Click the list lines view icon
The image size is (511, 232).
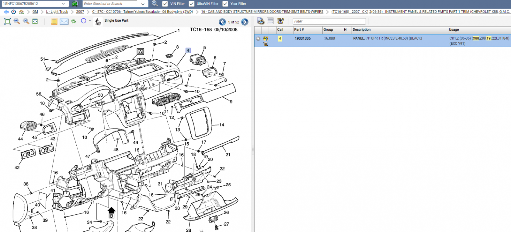tap(270, 21)
